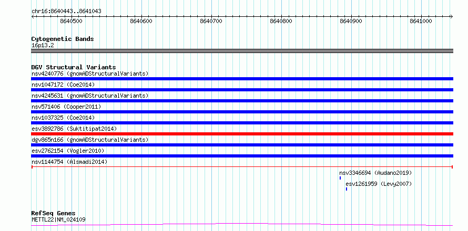Viewport: 468px width, 231px height.
Task: Click the nsv1144754 (Alsmadi2014) label
Action: point(69,162)
